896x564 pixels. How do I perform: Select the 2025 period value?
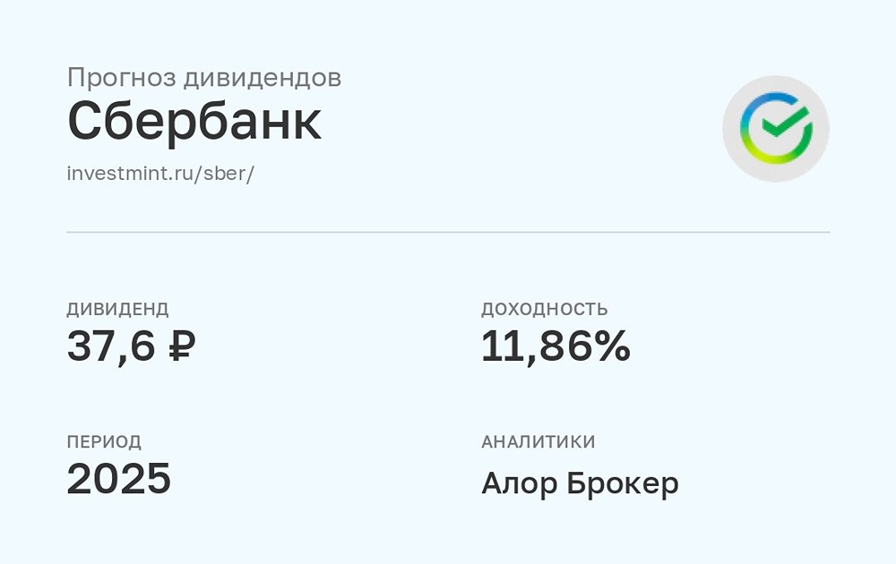point(119,480)
